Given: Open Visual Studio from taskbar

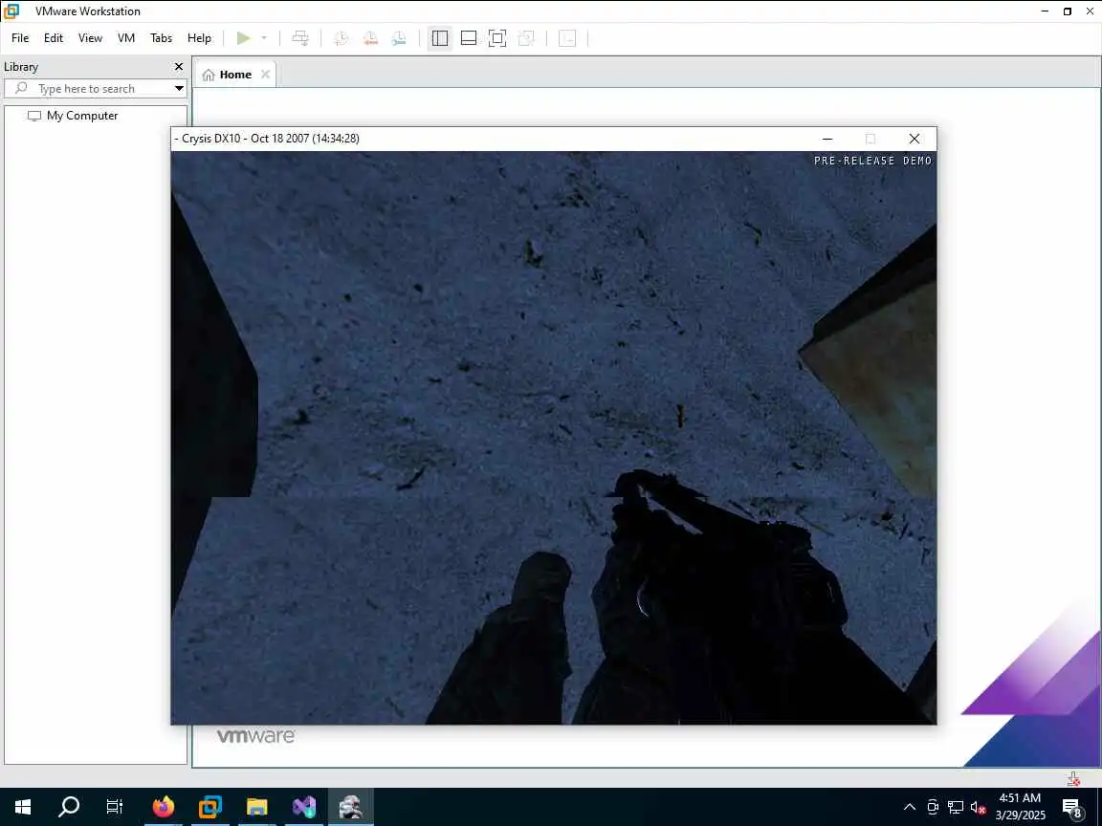Looking at the screenshot, I should pyautogui.click(x=303, y=807).
